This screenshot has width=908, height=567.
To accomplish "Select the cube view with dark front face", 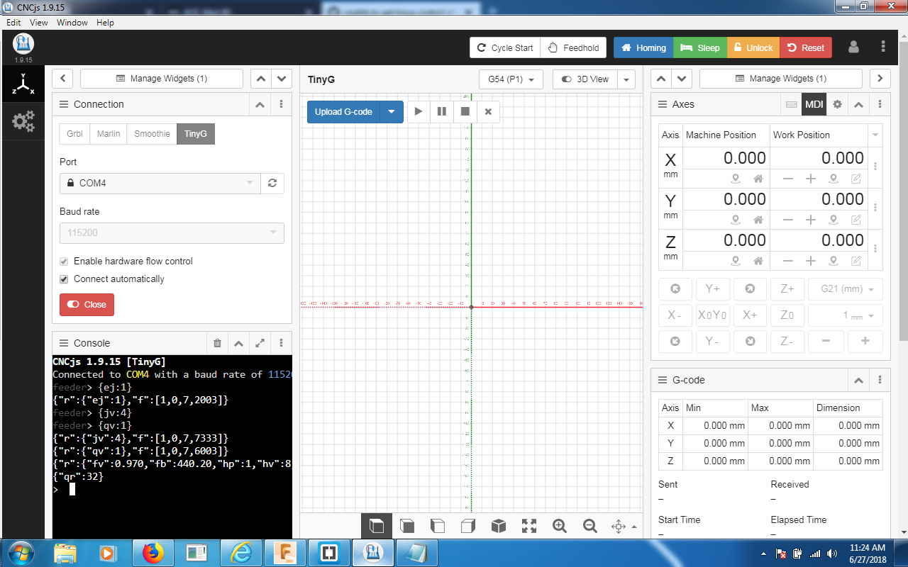I will [x=407, y=526].
